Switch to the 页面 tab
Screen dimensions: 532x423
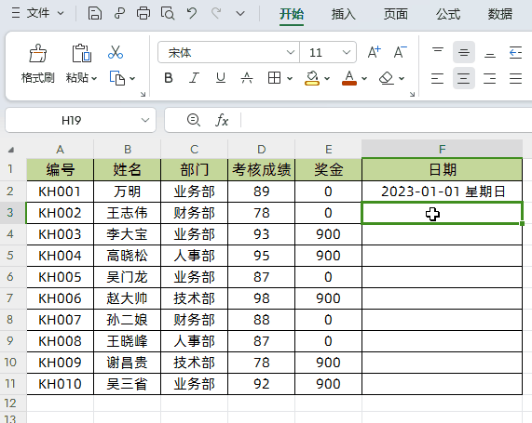pos(396,14)
